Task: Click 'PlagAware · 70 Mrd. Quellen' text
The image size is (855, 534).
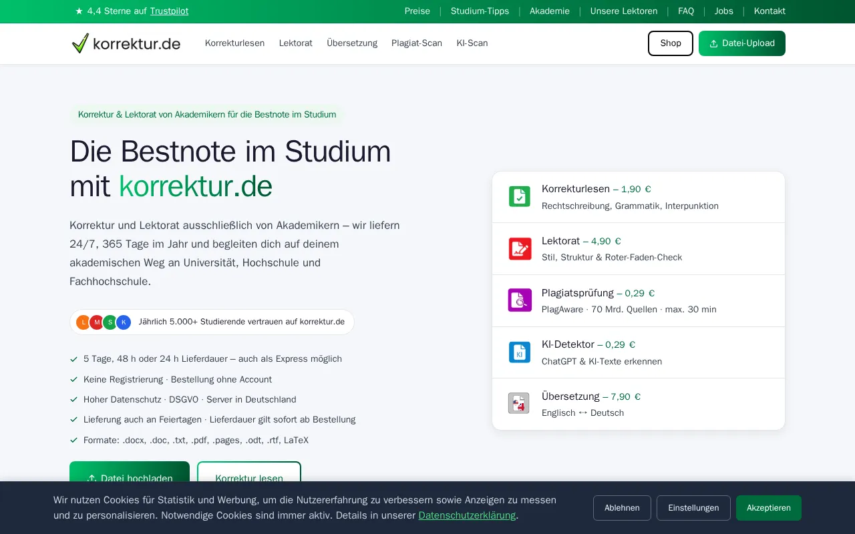Action: 629,310
